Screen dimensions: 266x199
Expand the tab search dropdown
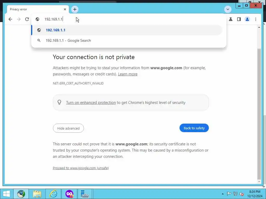[228, 9]
